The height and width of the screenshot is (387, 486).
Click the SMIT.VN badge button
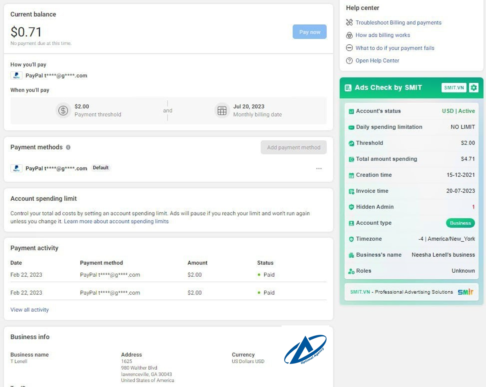pos(454,87)
